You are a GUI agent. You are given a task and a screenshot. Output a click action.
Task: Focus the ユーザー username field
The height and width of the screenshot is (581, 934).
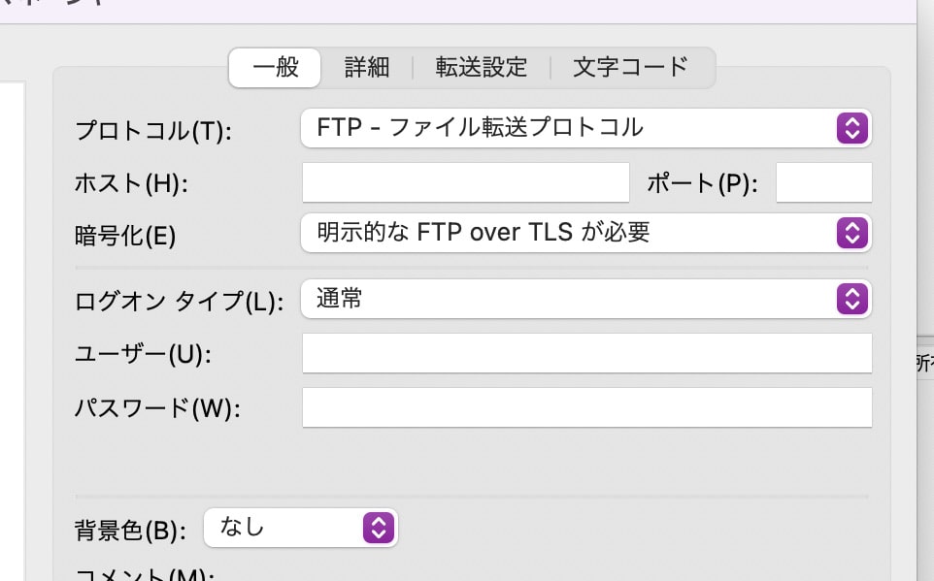[586, 353]
